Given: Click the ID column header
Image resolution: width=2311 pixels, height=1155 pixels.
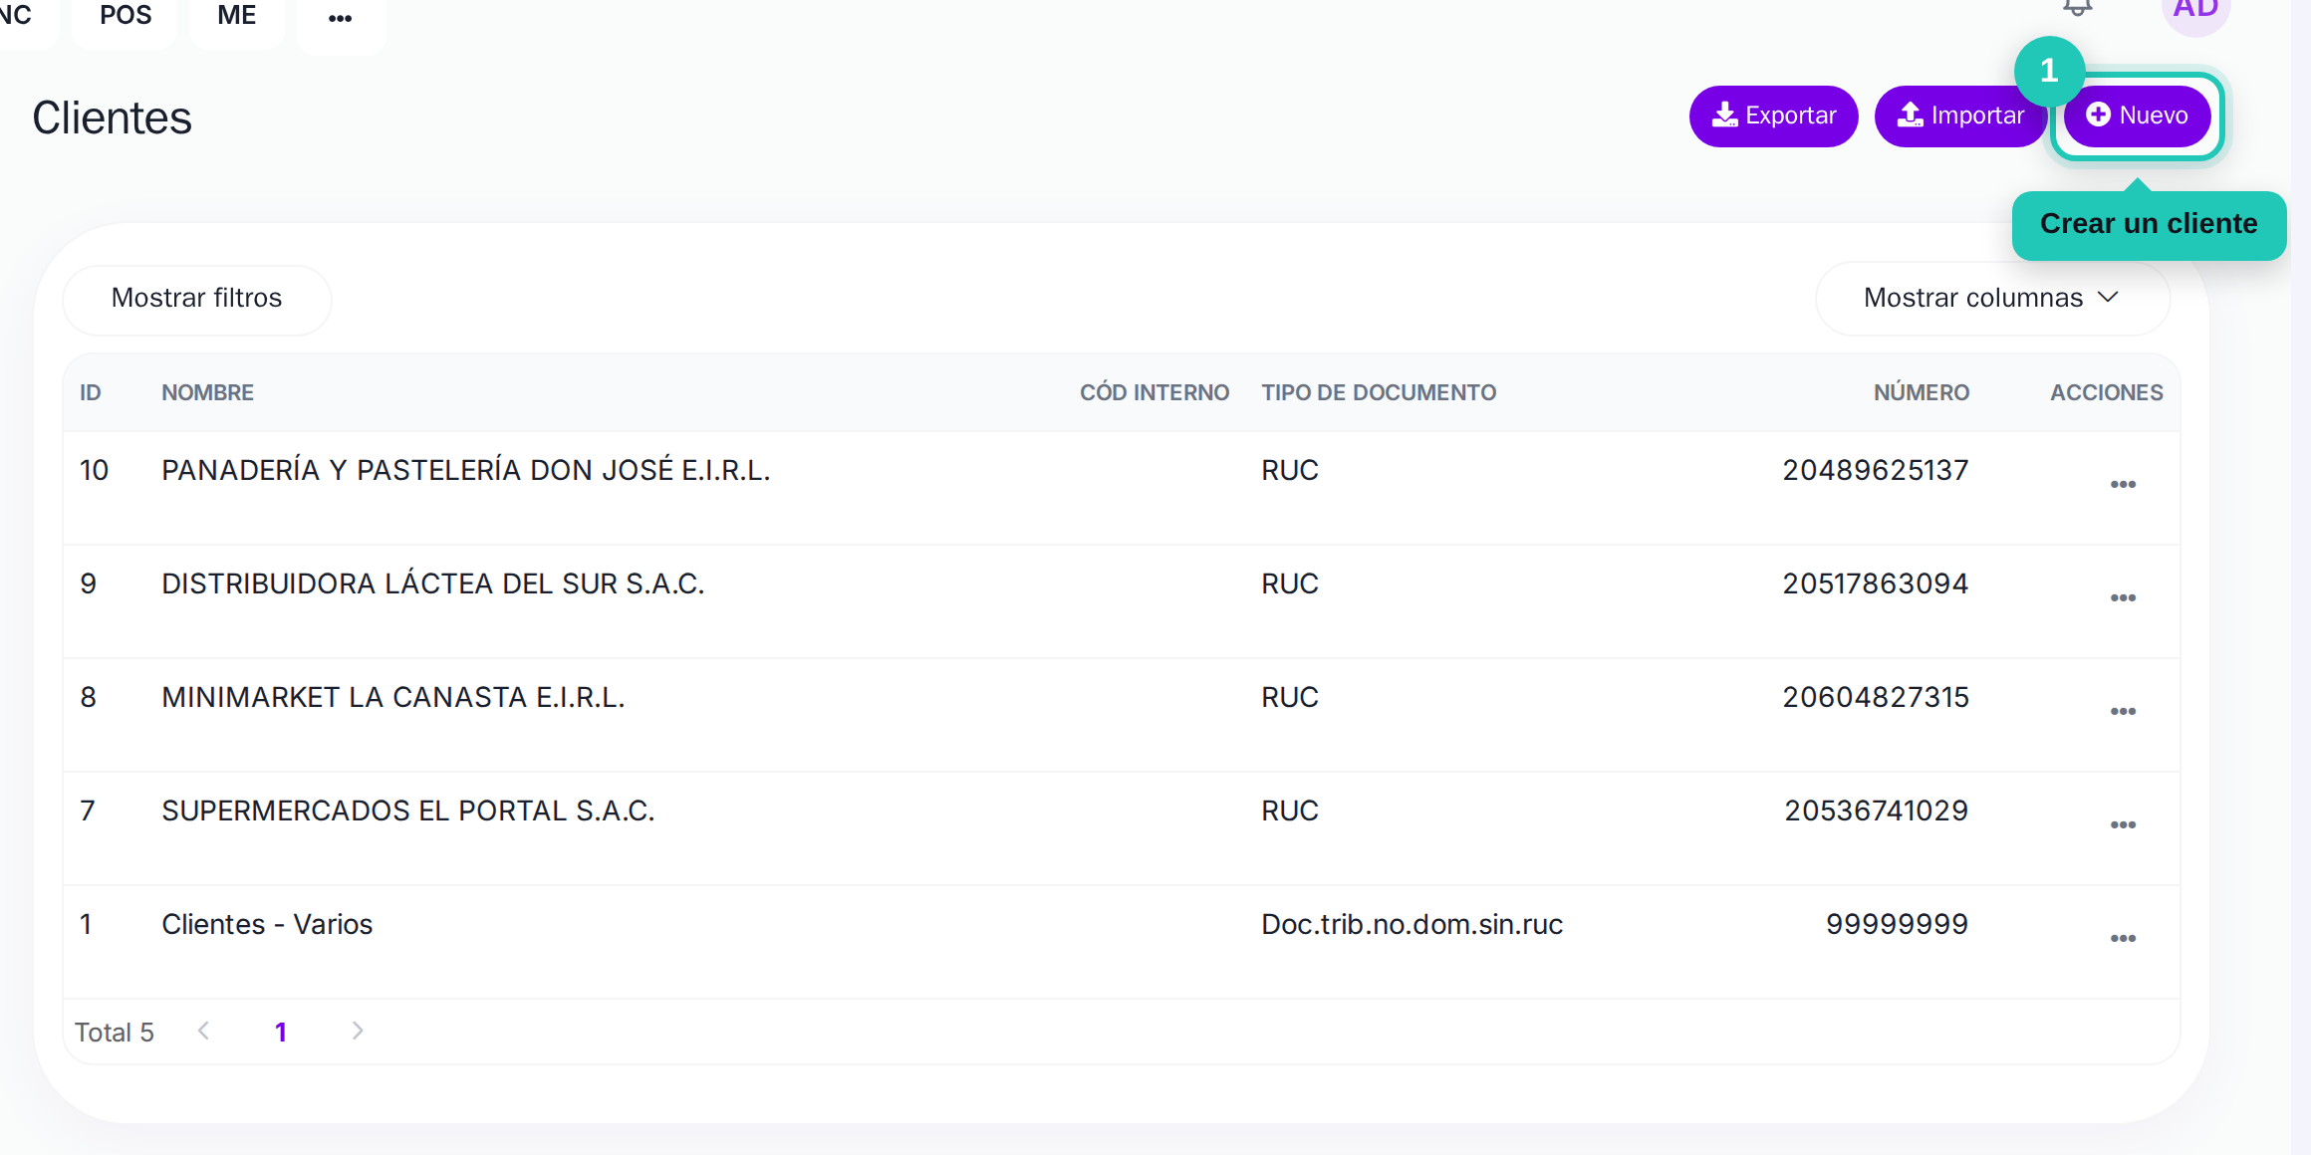Looking at the screenshot, I should pos(91,393).
